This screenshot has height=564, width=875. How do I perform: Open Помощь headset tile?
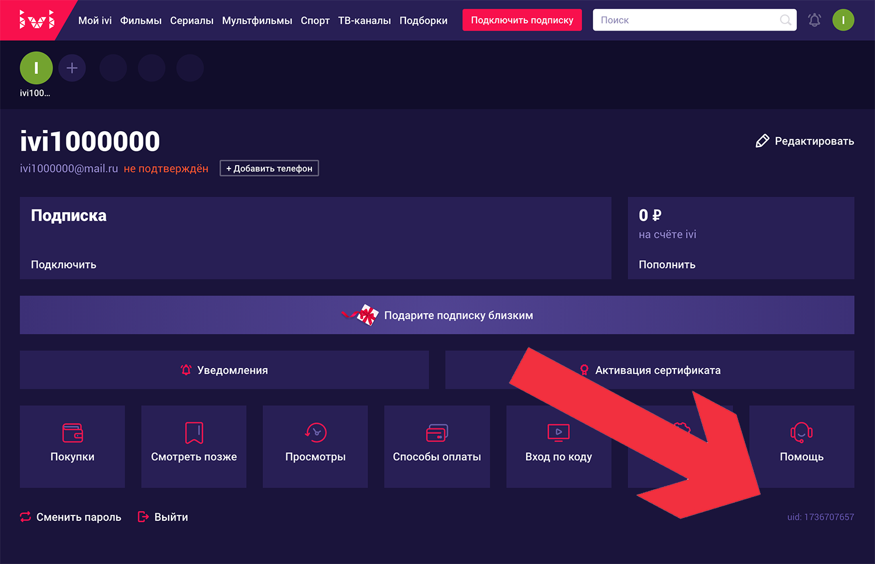tap(801, 446)
